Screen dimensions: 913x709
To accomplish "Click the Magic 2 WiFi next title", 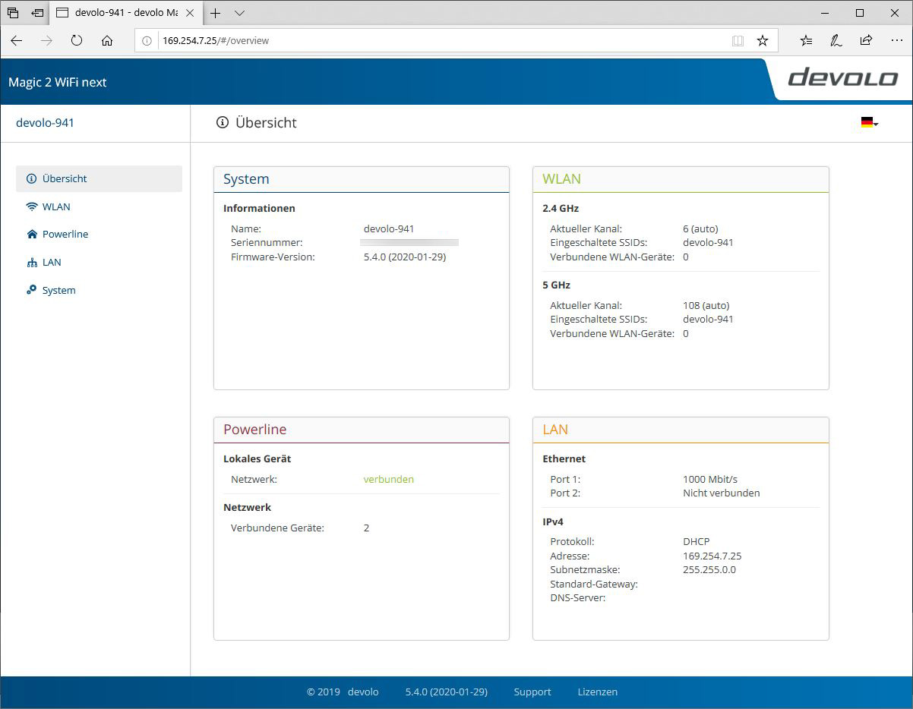I will point(58,82).
